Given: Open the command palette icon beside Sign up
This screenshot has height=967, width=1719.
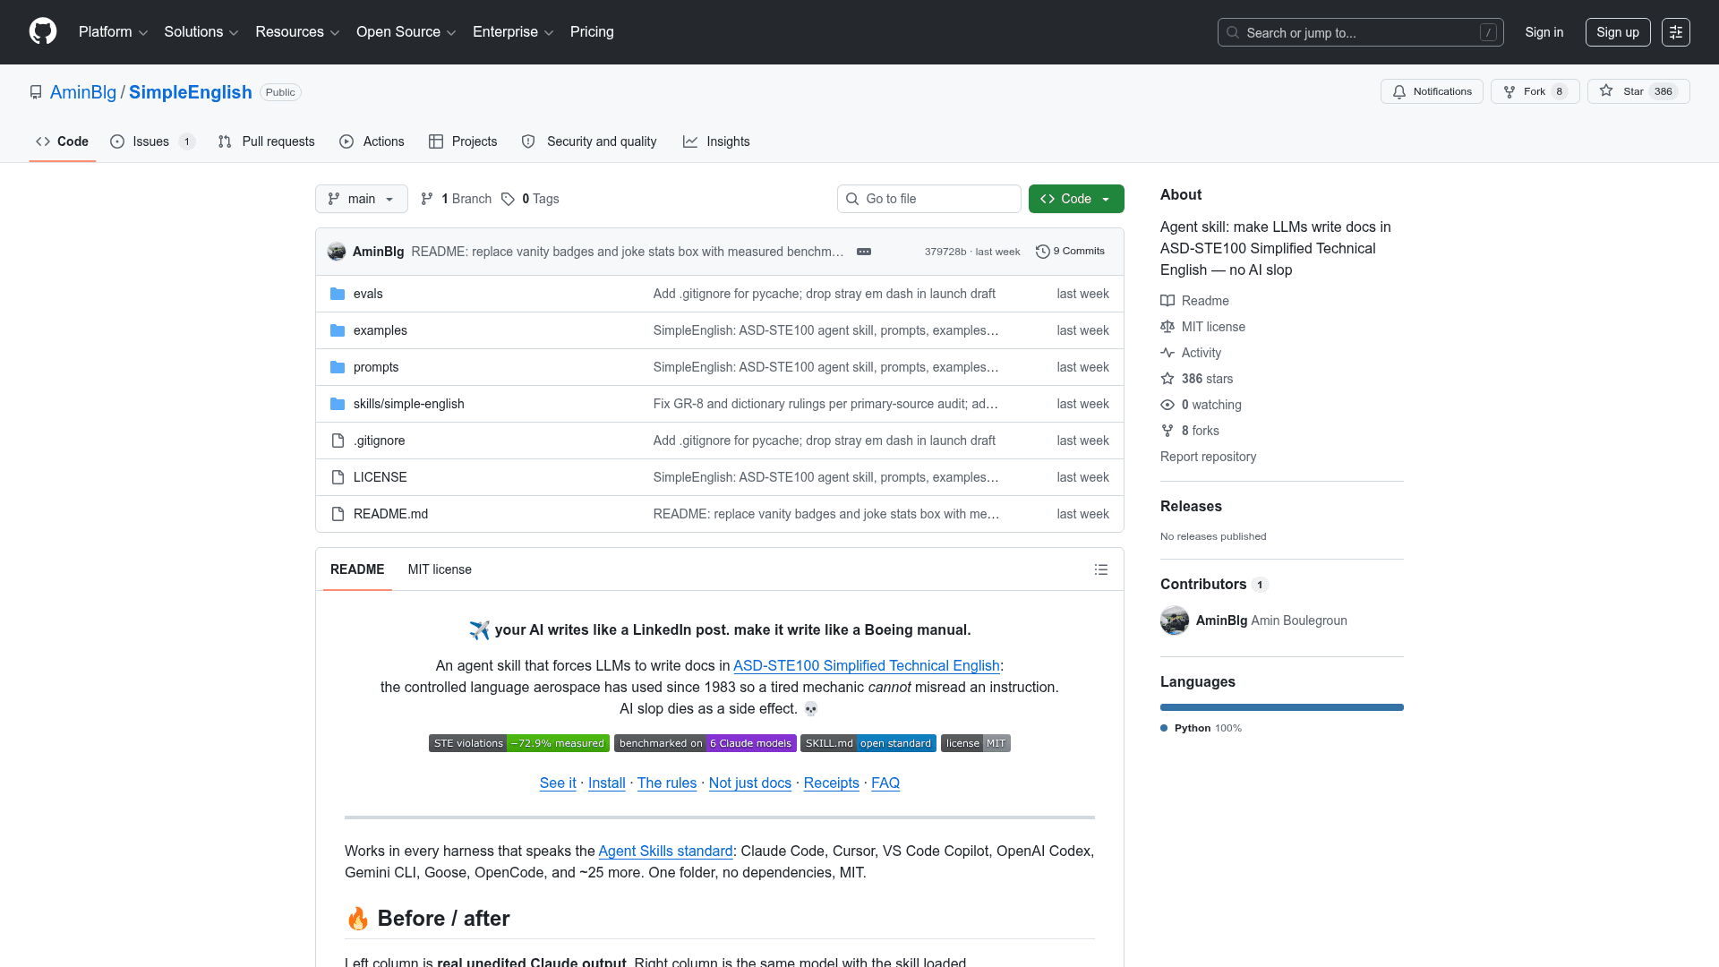Looking at the screenshot, I should pos(1676,32).
